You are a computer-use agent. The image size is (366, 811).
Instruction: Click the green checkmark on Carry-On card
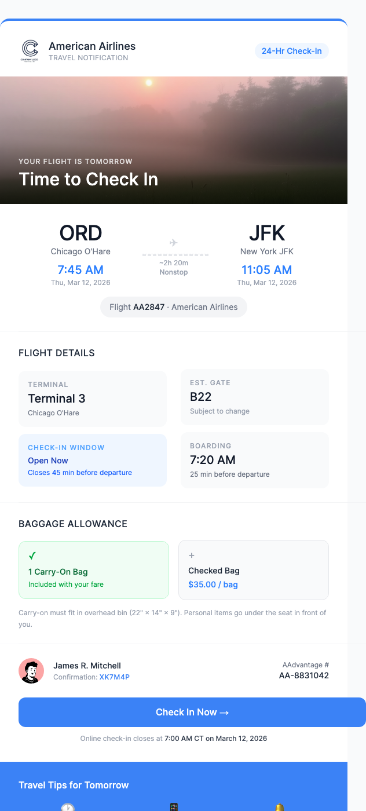click(33, 556)
